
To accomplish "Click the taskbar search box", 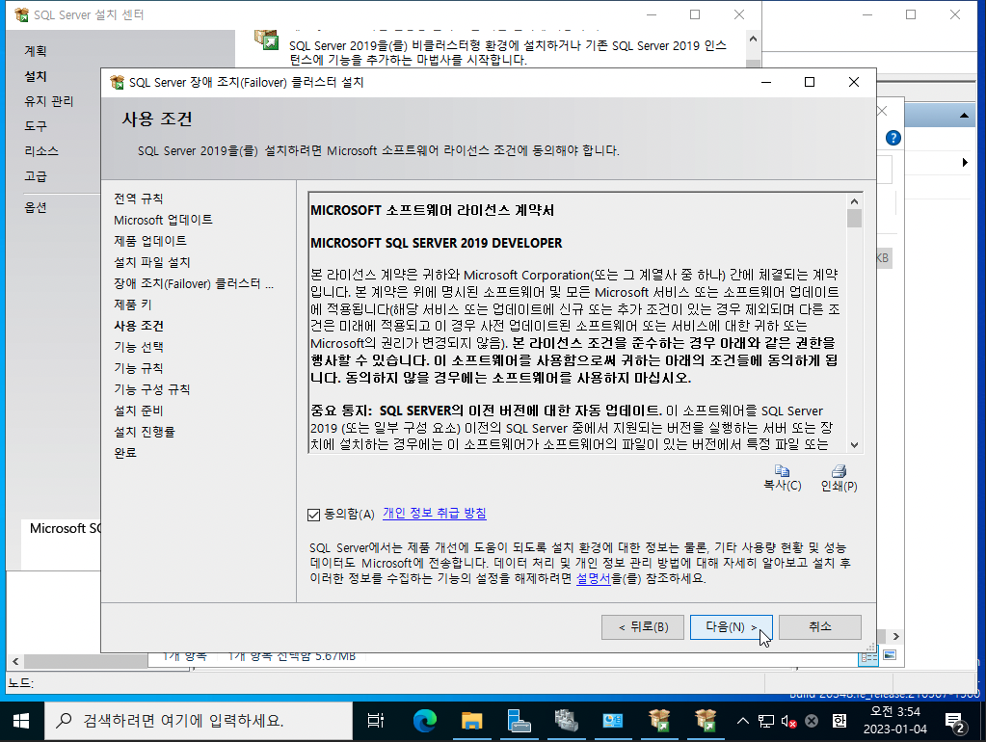I will tap(199, 721).
